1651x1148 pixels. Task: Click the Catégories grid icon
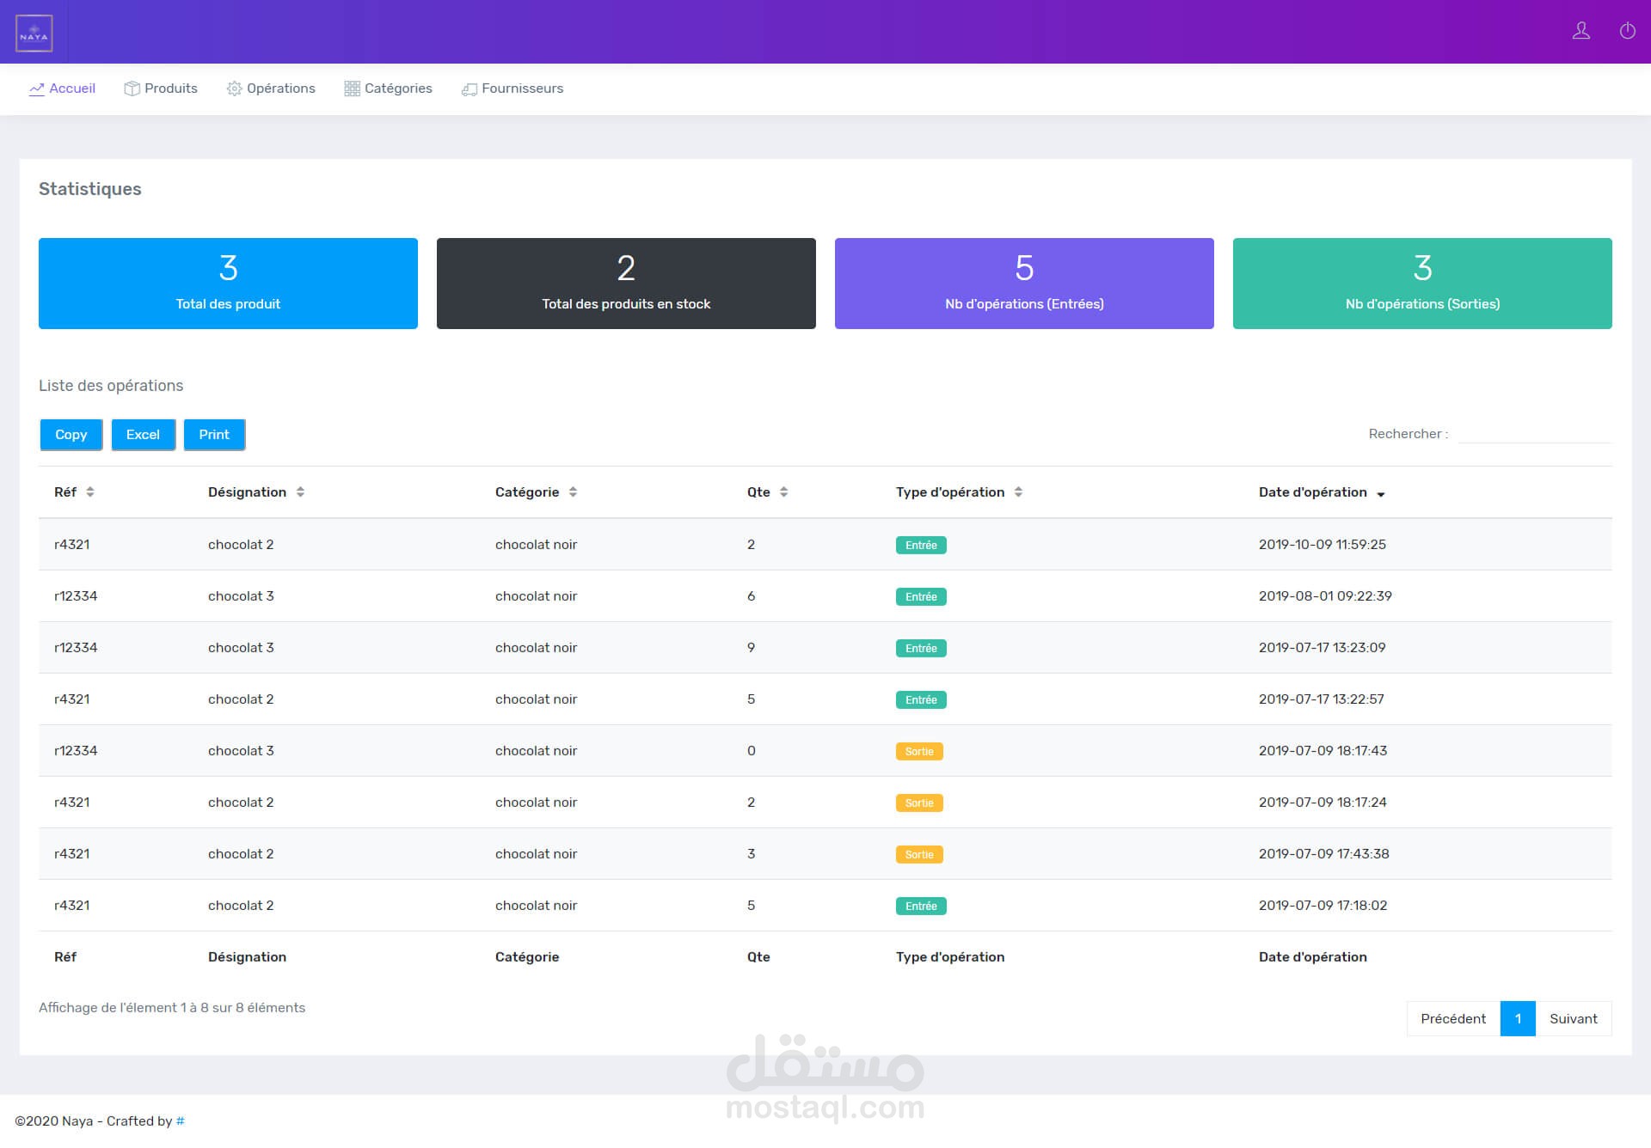[x=352, y=89]
